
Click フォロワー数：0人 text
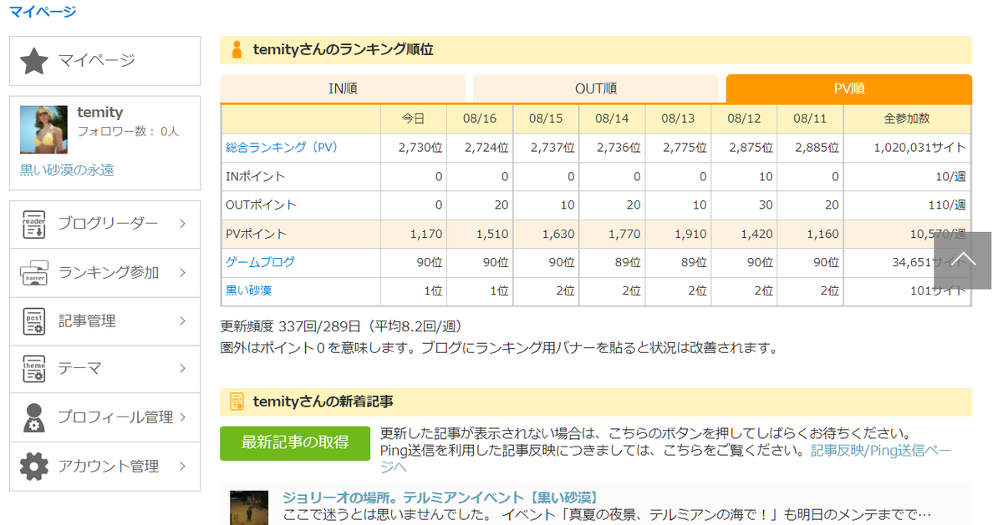click(x=128, y=132)
